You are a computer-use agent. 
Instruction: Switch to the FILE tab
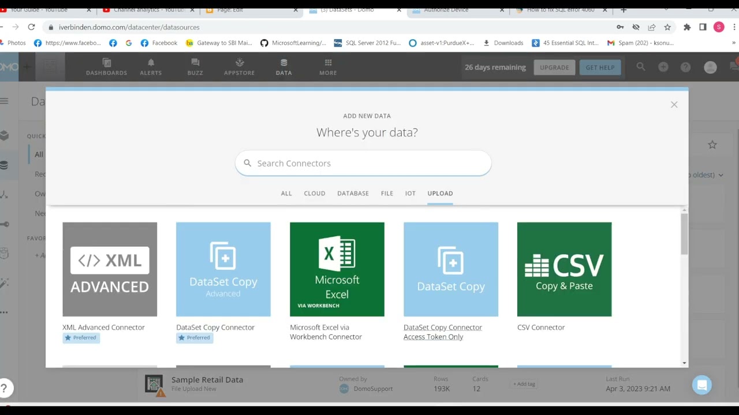(x=387, y=193)
